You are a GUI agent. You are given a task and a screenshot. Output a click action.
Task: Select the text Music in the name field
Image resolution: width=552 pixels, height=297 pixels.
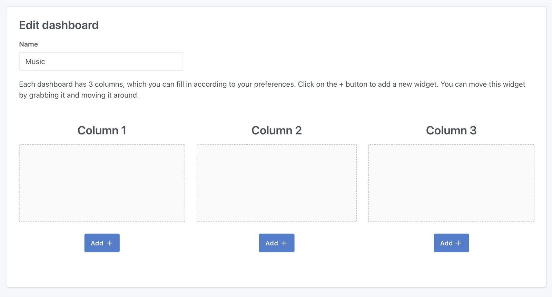(35, 61)
